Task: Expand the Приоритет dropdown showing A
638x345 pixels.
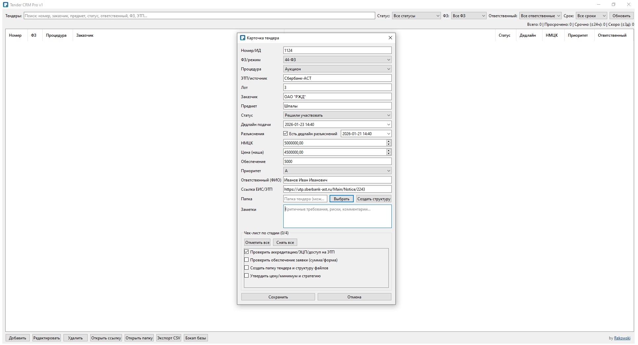Action: click(338, 171)
